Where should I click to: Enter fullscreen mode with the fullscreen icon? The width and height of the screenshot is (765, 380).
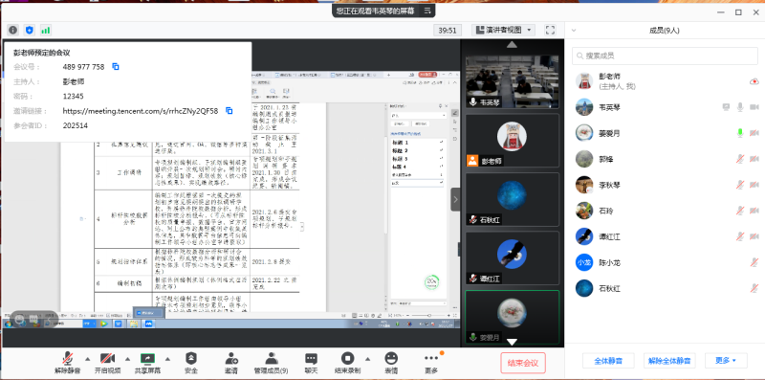pyautogui.click(x=550, y=31)
